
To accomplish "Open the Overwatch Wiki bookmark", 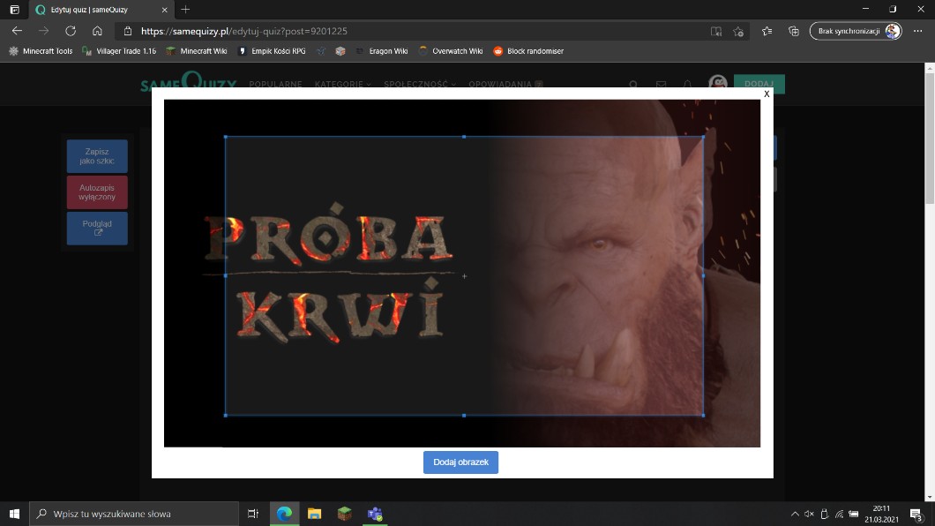I will point(450,51).
